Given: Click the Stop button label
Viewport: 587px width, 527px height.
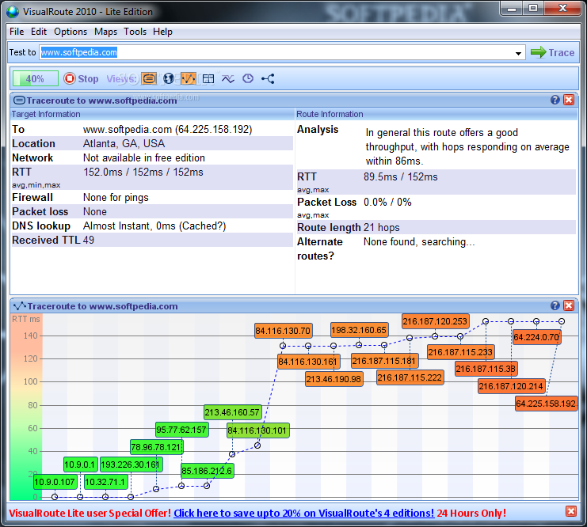Looking at the screenshot, I should [x=89, y=79].
